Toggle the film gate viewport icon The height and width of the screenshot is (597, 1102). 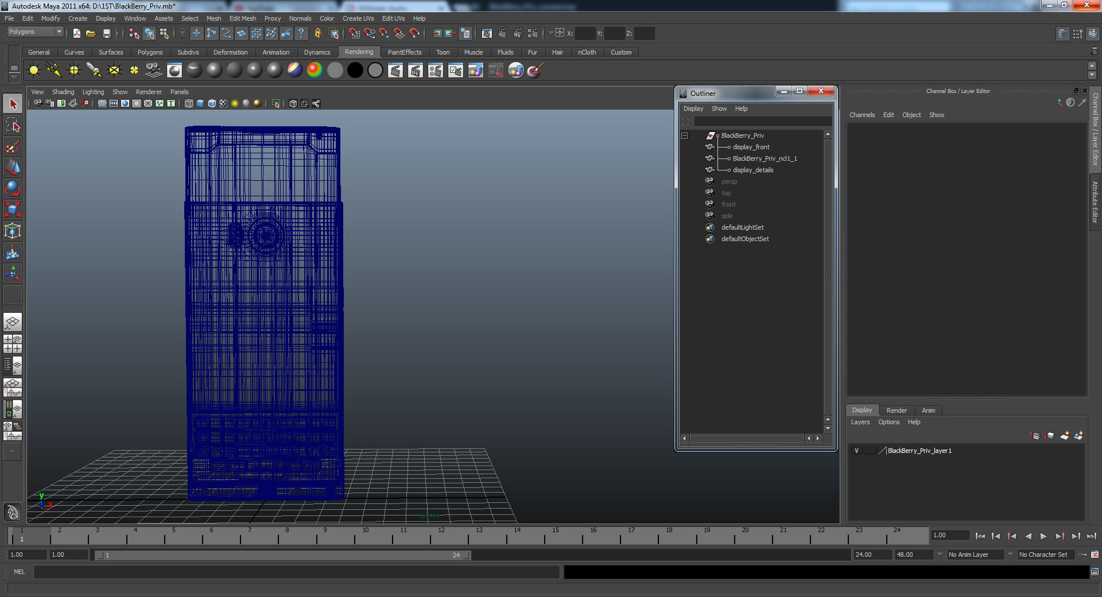[114, 103]
